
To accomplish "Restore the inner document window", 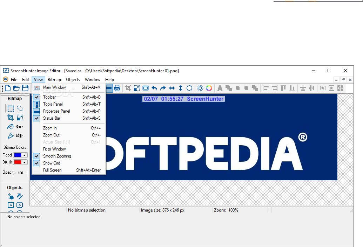I will pos(343,80).
